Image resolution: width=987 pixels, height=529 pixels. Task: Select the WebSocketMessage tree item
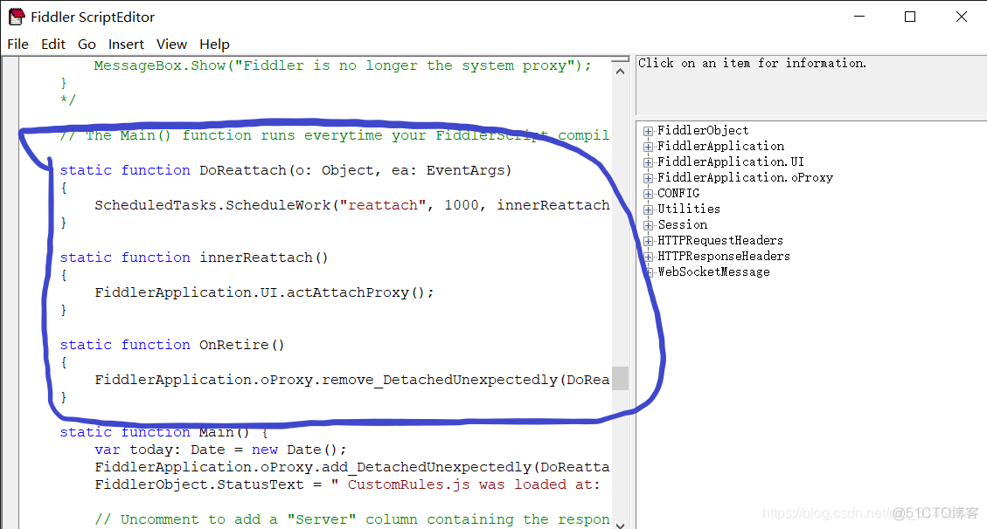point(713,272)
